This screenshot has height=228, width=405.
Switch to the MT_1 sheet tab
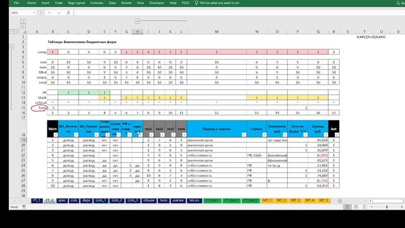(267, 201)
